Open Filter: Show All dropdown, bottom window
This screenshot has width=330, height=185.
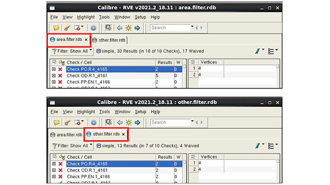[x=72, y=146]
